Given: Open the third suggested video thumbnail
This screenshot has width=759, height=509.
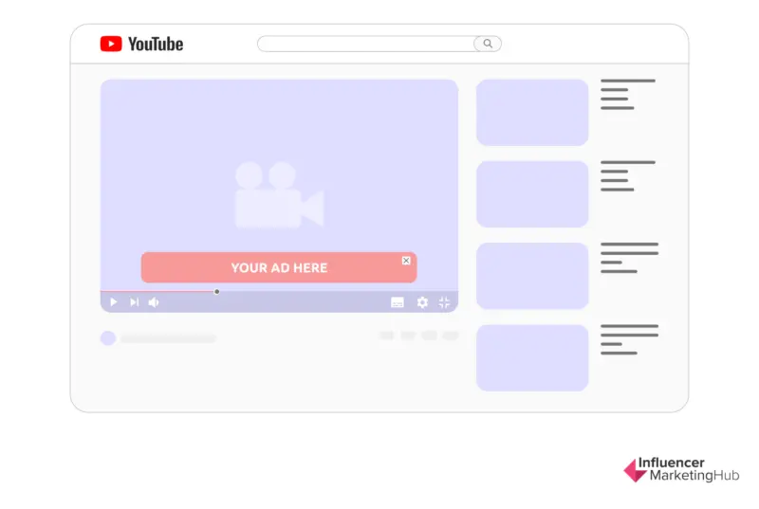Looking at the screenshot, I should [532, 276].
